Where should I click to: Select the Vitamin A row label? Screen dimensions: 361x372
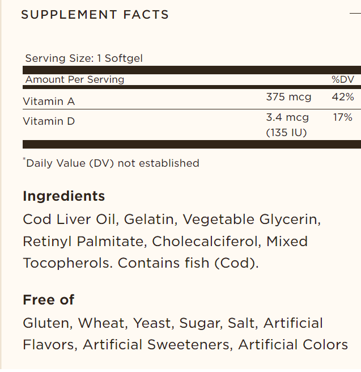[49, 102]
